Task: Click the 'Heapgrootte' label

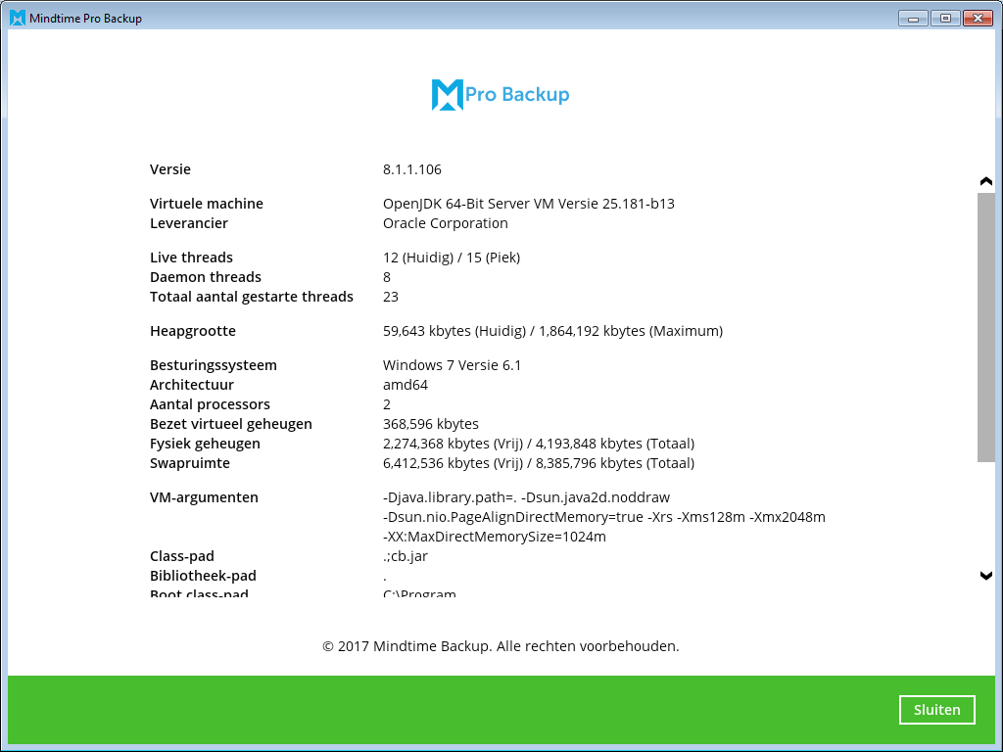Action: [193, 331]
